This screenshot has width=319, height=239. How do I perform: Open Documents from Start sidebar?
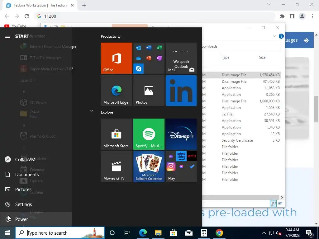[36, 174]
